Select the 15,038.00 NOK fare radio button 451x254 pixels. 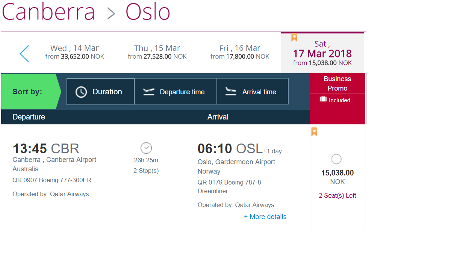click(337, 159)
